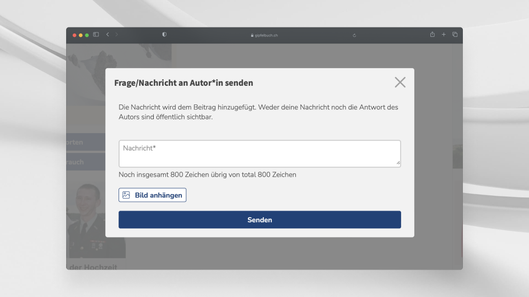The width and height of the screenshot is (529, 297).
Task: Click the forward navigation arrow
Action: click(x=116, y=35)
